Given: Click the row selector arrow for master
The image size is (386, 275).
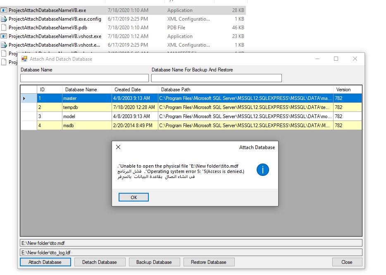Looking at the screenshot, I should pyautogui.click(x=24, y=98).
